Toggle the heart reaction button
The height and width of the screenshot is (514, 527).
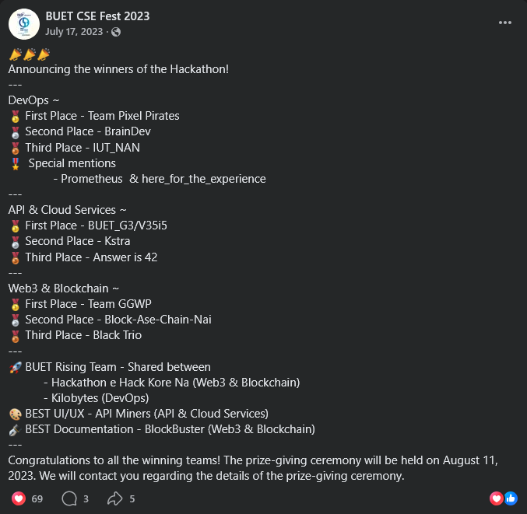click(17, 498)
